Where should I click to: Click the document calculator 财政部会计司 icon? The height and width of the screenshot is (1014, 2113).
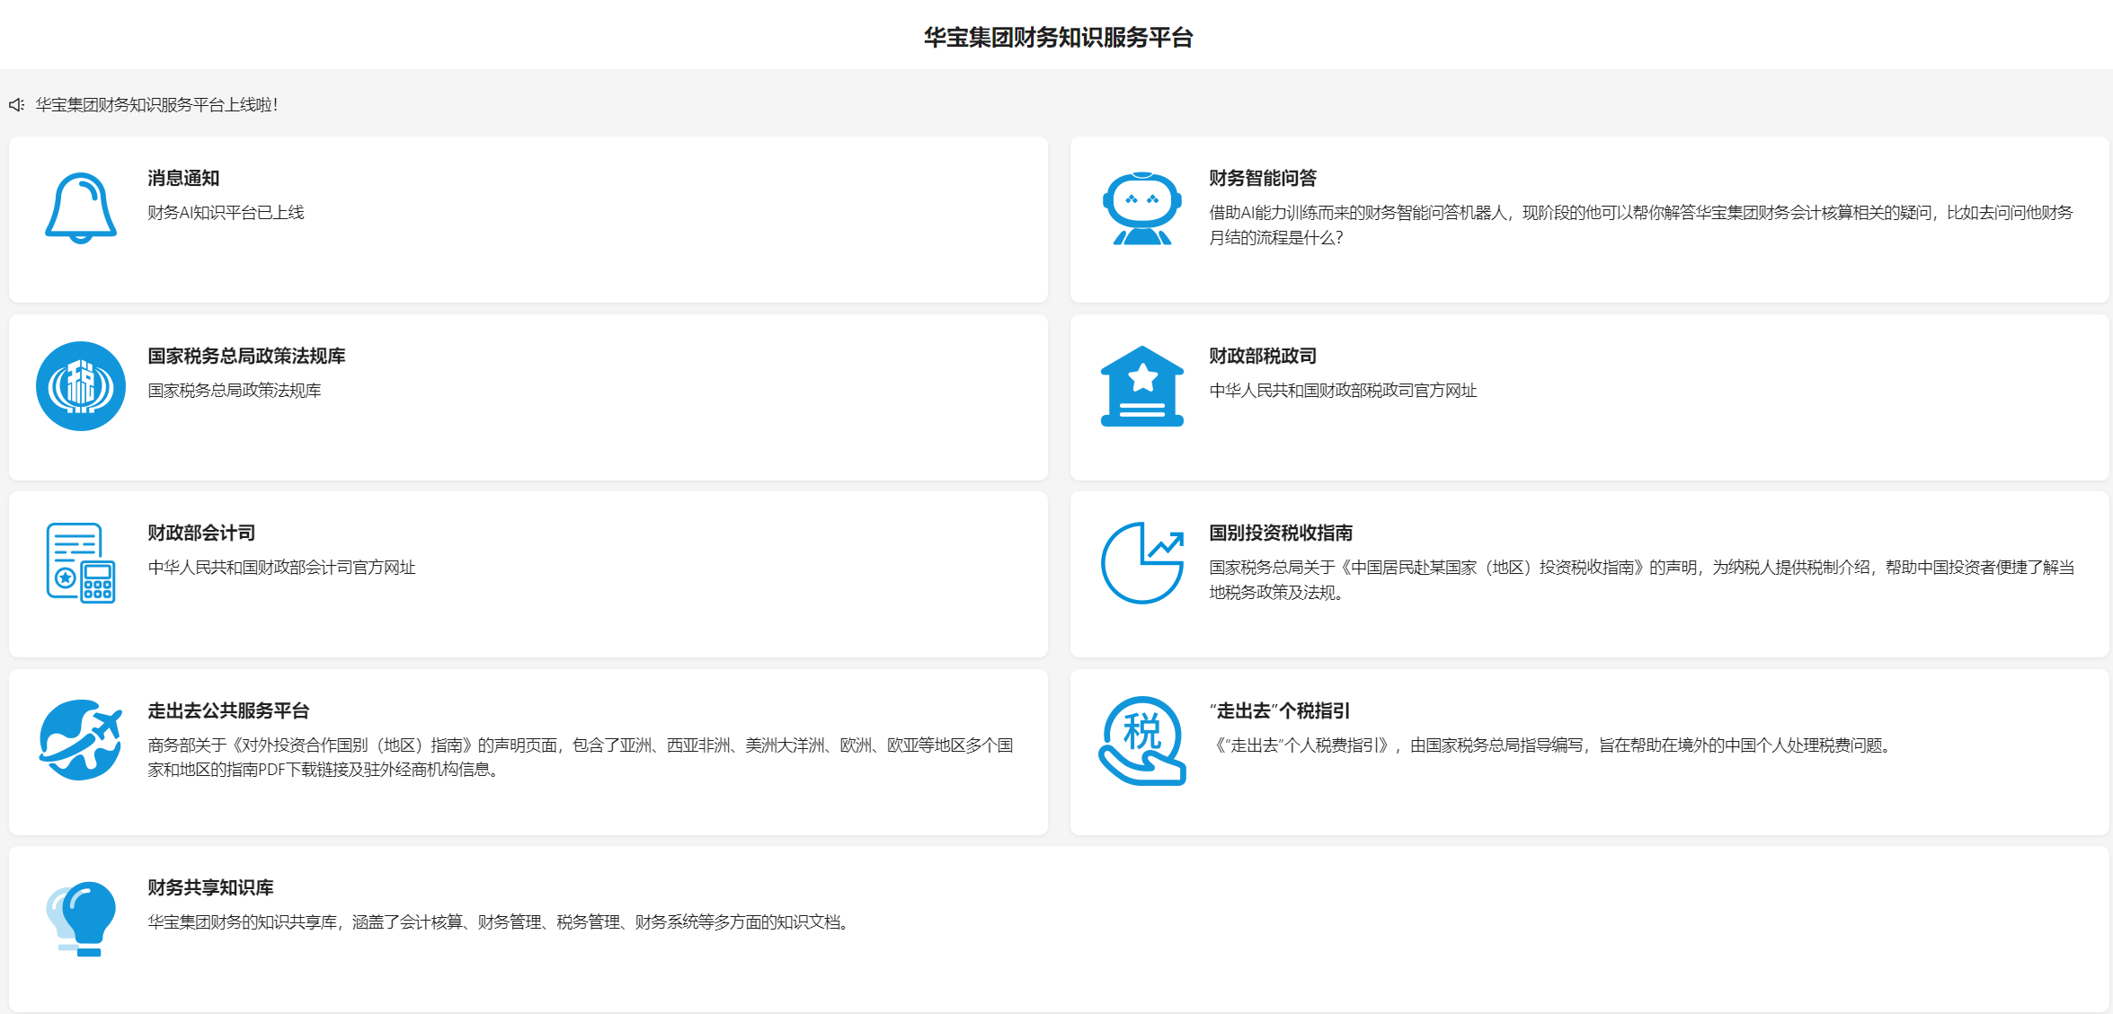point(81,563)
